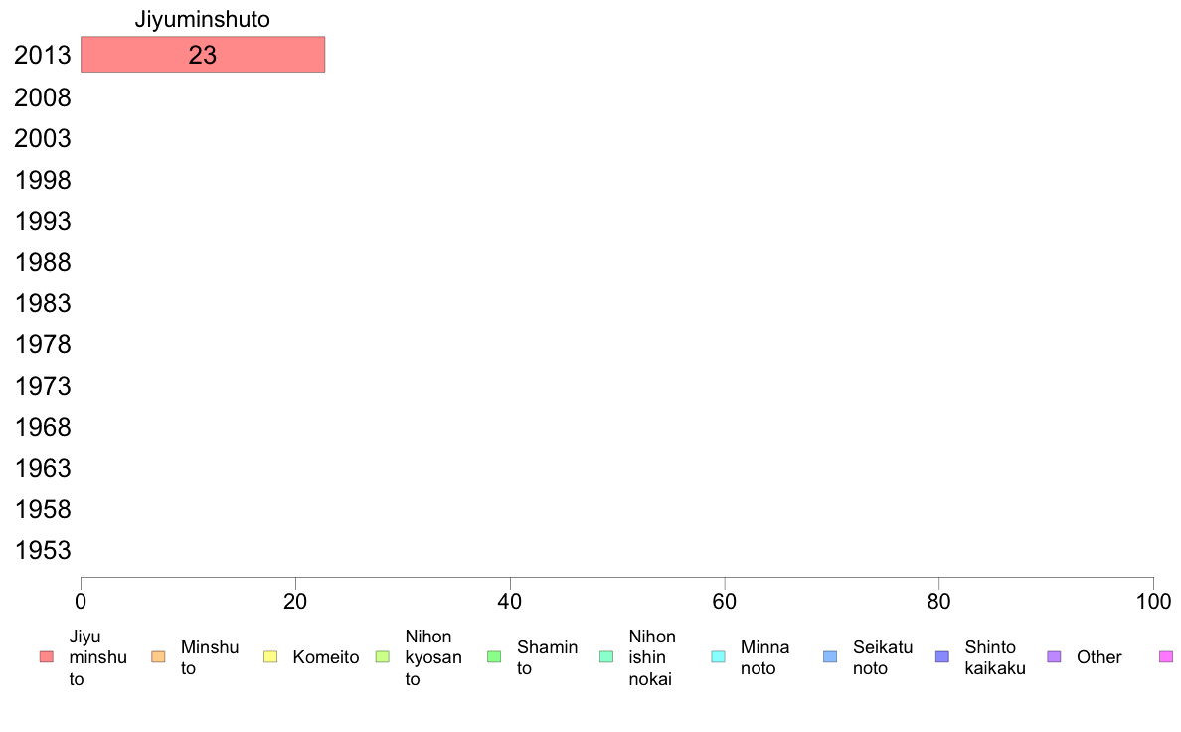Click the Jiyuminshuto label above the bar
This screenshot has width=1181, height=732.
tap(203, 19)
